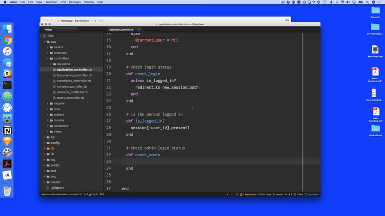Select users_controller.rb file
The height and width of the screenshot is (216, 385).
coord(70,98)
